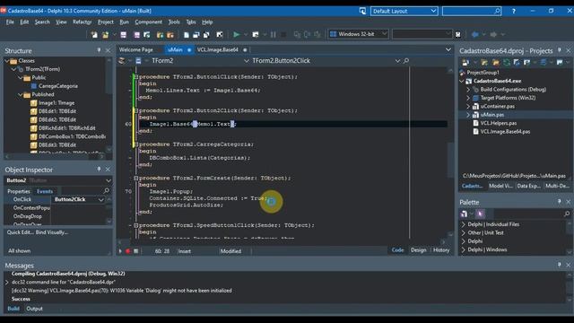Image resolution: width=574 pixels, height=323 pixels.
Task: Click the View Form toolbar icon
Action: [x=196, y=34]
